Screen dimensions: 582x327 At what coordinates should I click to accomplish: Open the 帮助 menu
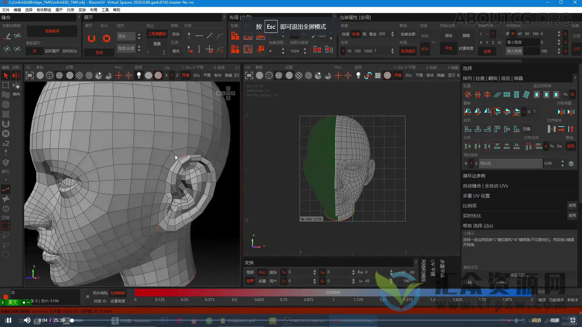coord(117,10)
